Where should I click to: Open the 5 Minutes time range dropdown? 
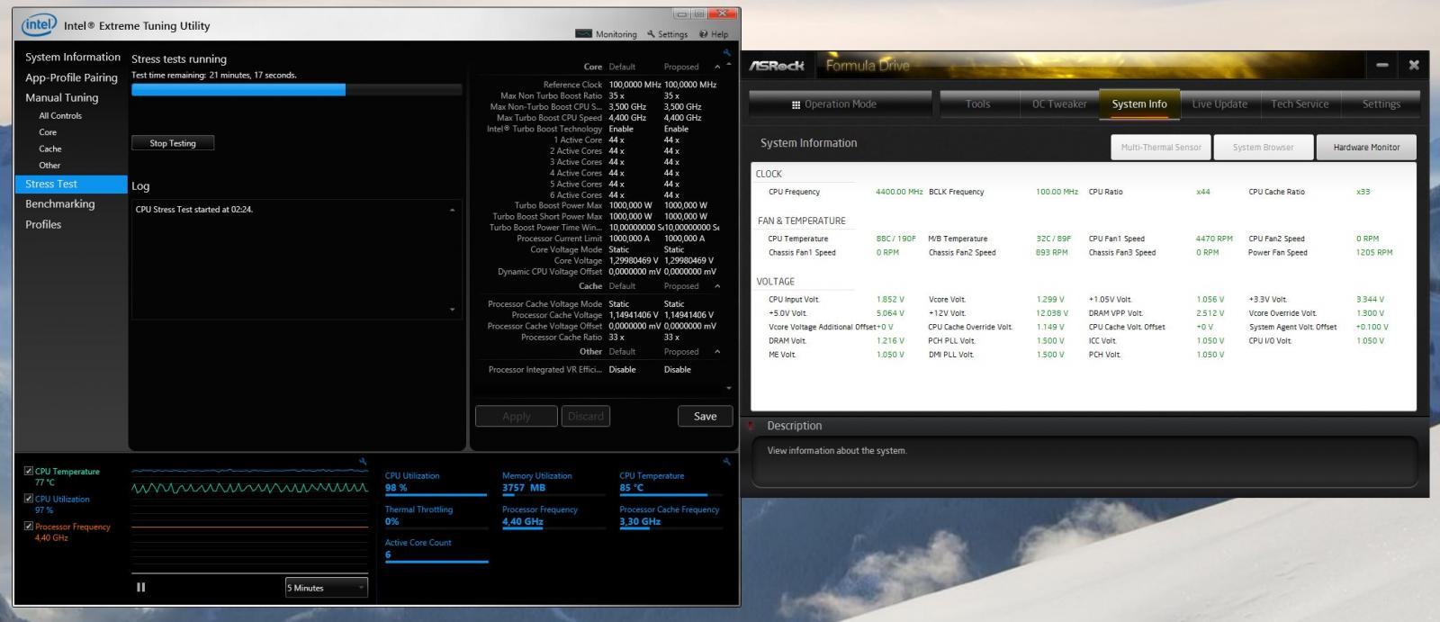pyautogui.click(x=327, y=588)
